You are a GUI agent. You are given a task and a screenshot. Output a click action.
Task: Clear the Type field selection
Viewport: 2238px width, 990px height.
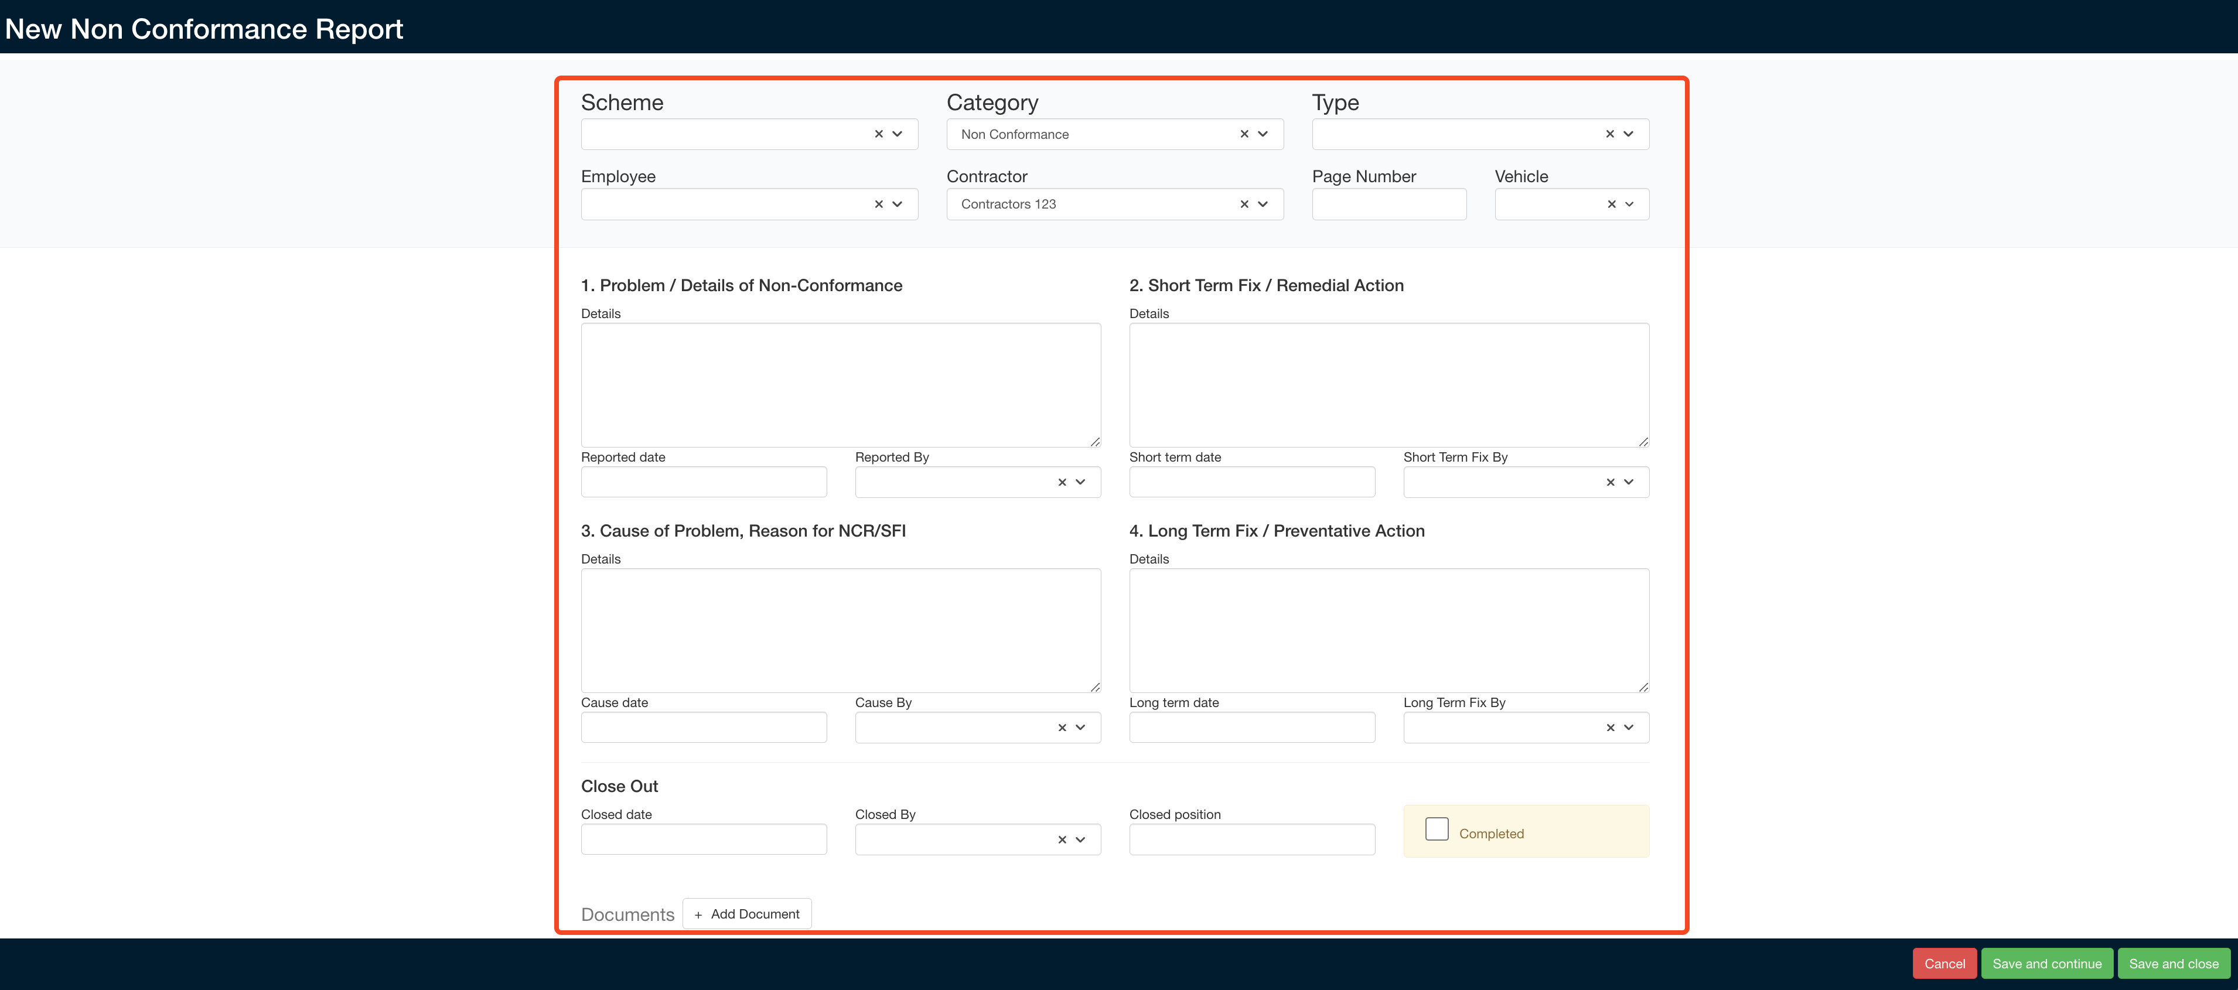(1610, 134)
